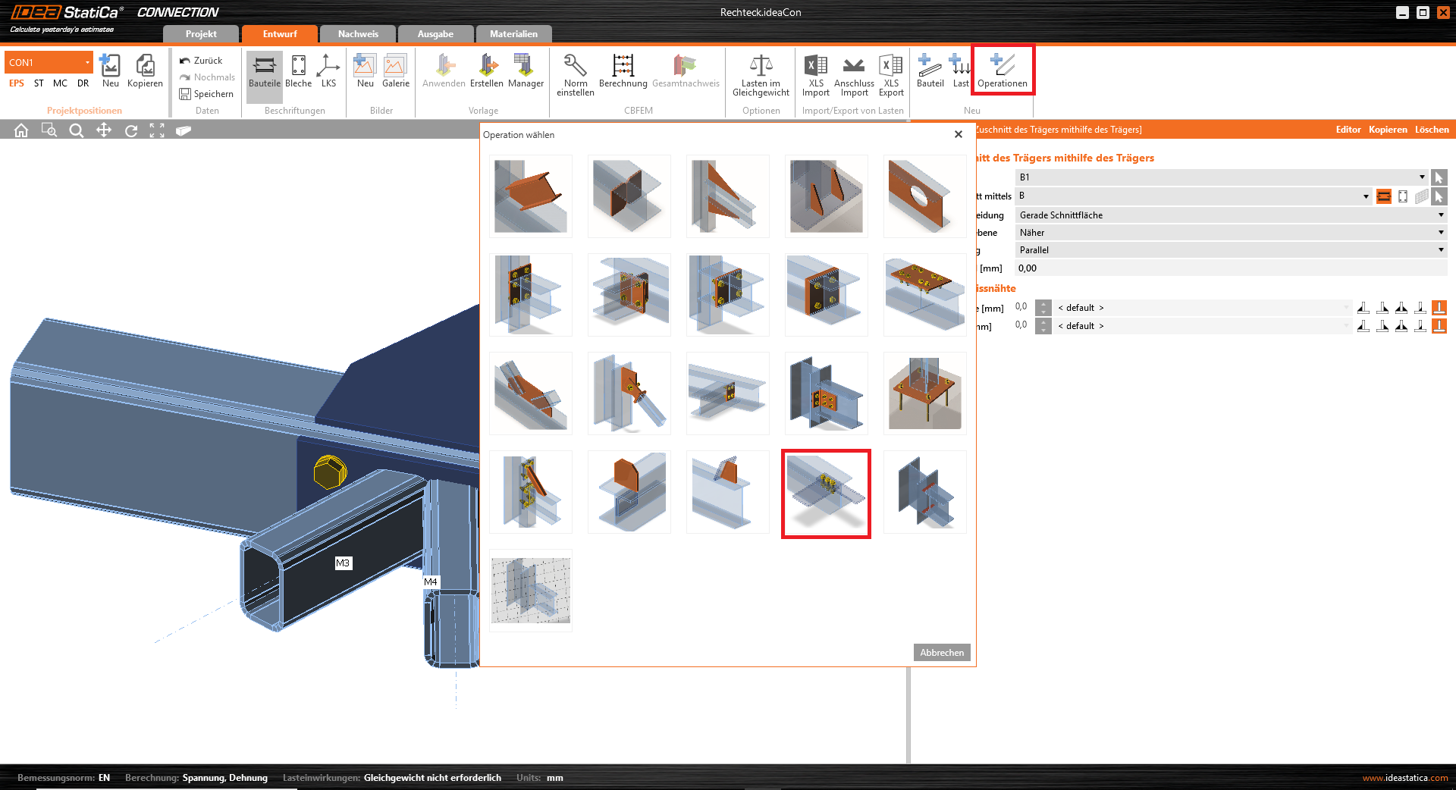Click the home view icon in viewport toolbar
Viewport: 1456px width, 790px height.
[21, 130]
